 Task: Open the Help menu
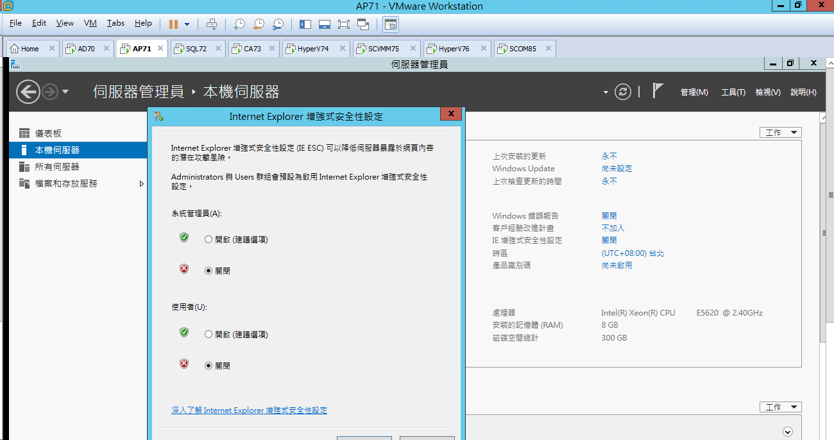(143, 23)
